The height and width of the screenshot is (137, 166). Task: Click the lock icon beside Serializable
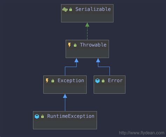(x=71, y=9)
